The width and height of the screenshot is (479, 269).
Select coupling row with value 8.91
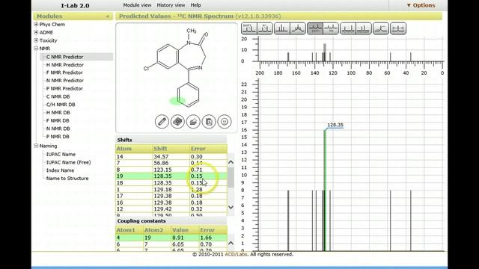171,238
